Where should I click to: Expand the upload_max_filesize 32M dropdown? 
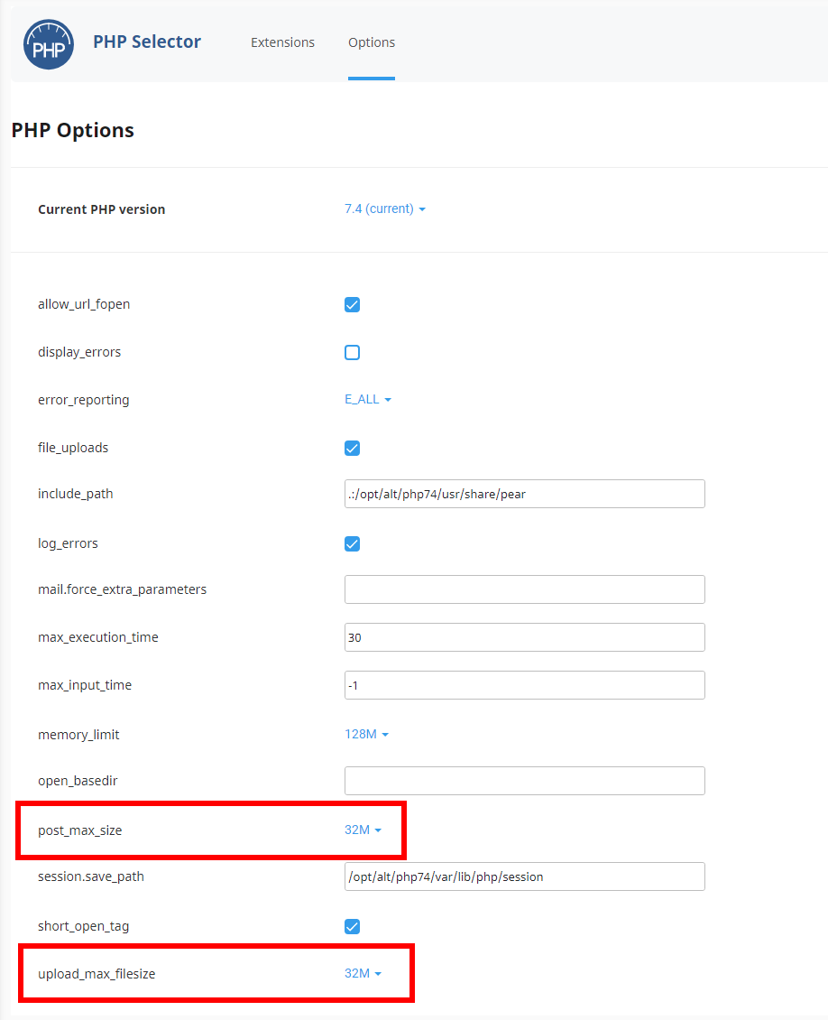(364, 973)
